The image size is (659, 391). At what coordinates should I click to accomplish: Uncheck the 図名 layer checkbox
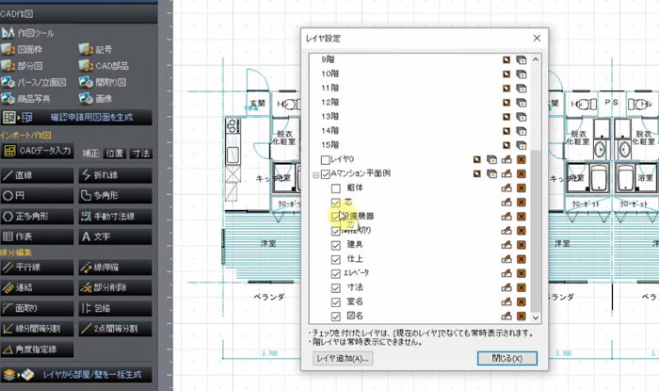336,317
